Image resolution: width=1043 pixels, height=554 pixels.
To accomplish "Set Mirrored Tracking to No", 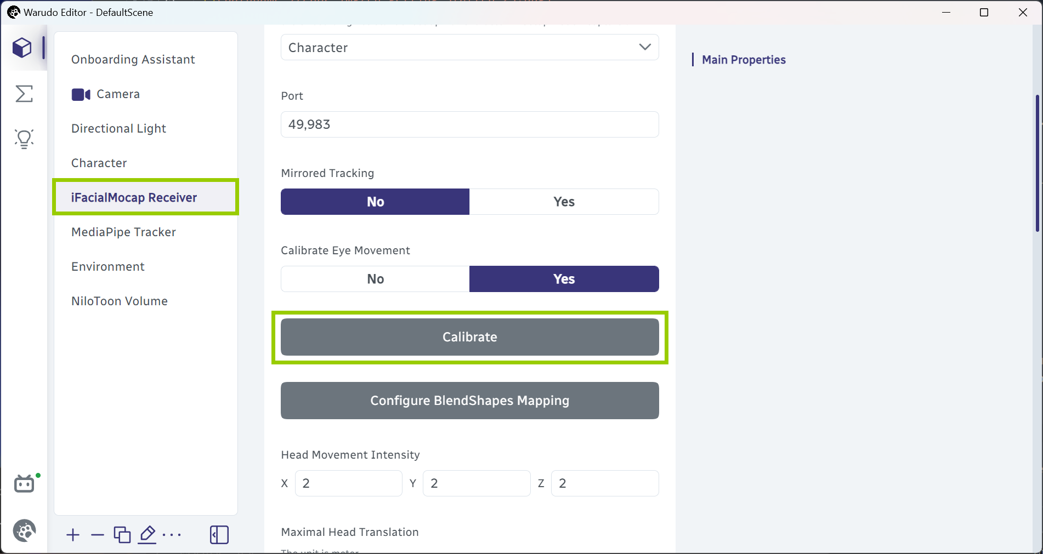I will (375, 202).
